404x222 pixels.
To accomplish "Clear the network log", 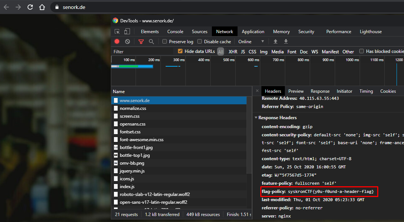I will click(x=128, y=41).
